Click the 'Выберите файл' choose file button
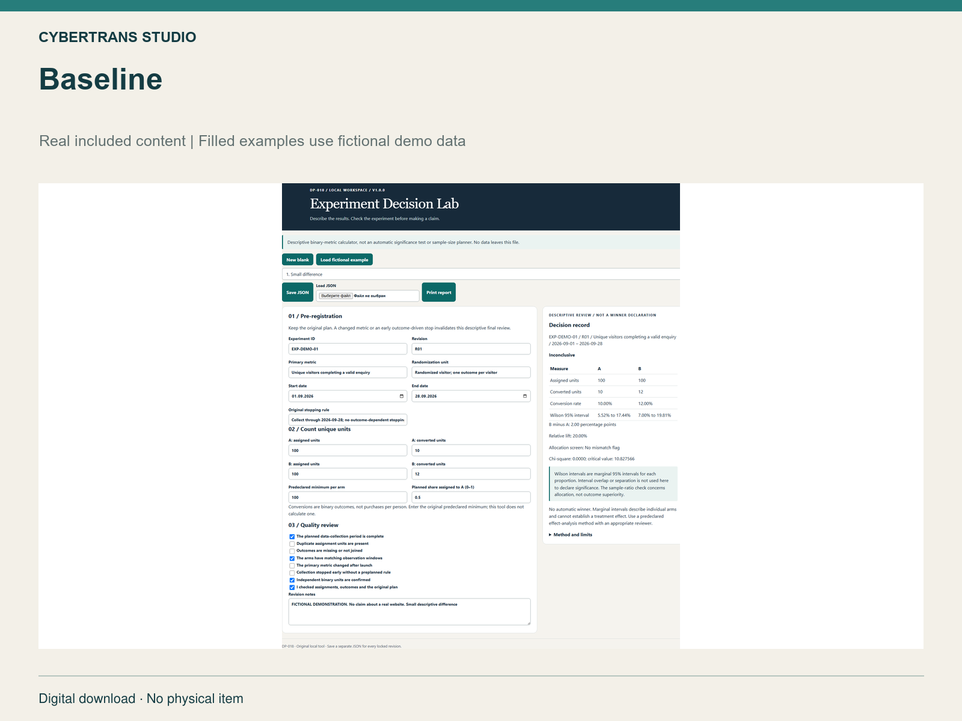Screen dimensions: 962x721 pyautogui.click(x=336, y=296)
